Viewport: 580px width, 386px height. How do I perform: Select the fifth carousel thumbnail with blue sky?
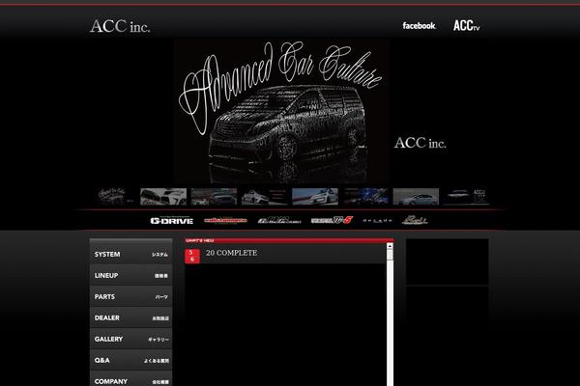click(x=315, y=197)
